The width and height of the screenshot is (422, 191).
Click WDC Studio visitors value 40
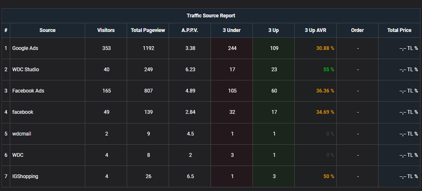click(x=106, y=70)
